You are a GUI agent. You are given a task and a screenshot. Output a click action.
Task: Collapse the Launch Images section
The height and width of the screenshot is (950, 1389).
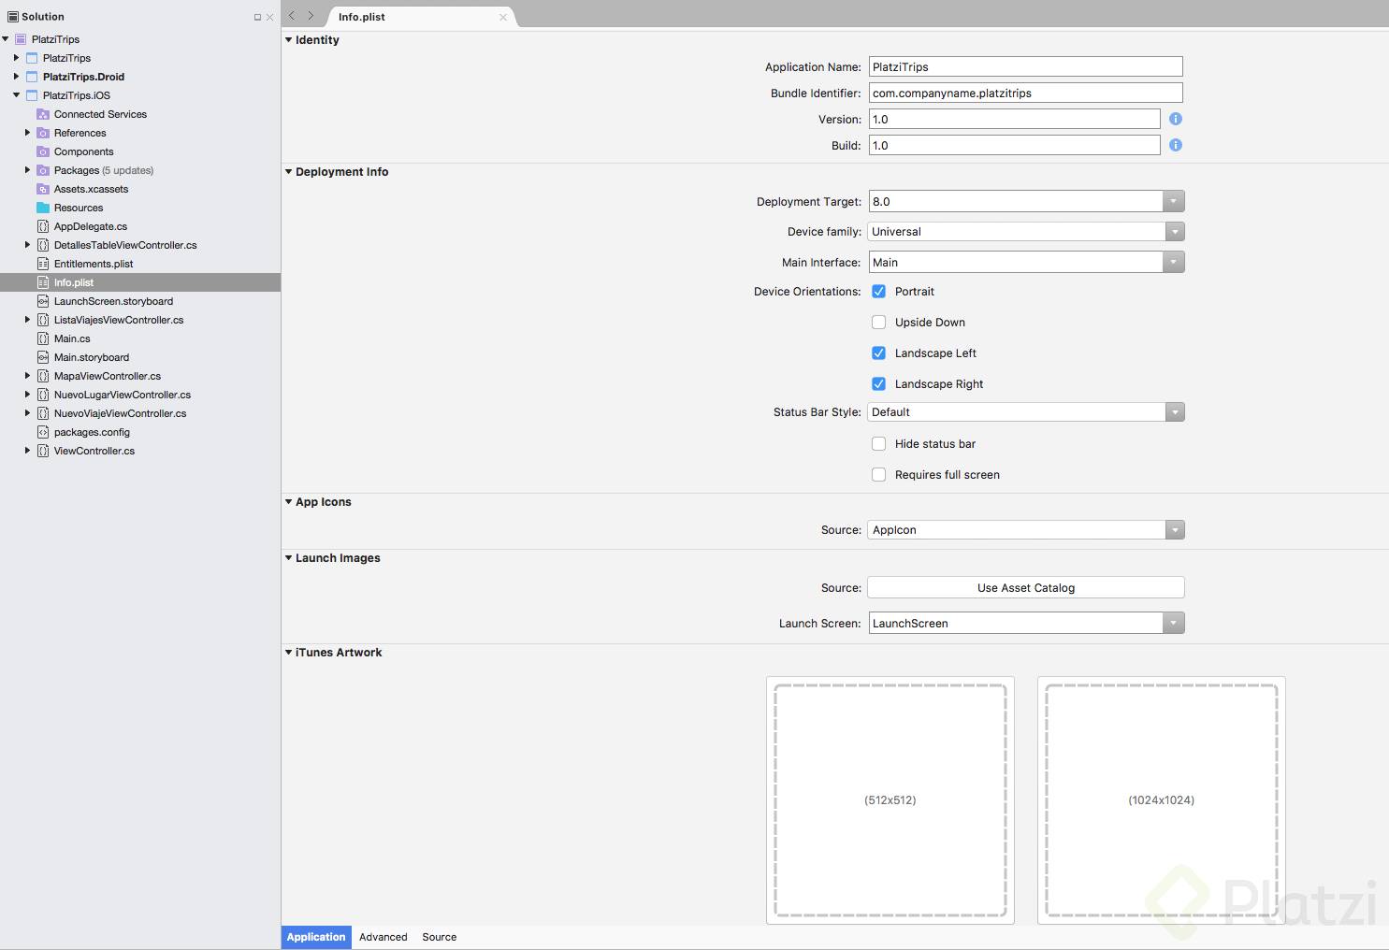[x=288, y=558]
